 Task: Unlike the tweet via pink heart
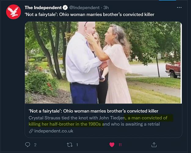(x=112, y=145)
